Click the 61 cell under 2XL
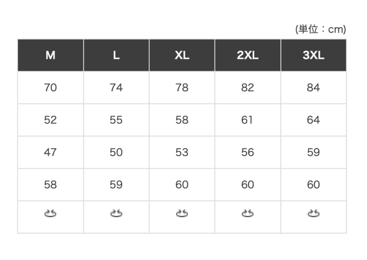Image resolution: width=367 pixels, height=260 pixels. tap(248, 120)
